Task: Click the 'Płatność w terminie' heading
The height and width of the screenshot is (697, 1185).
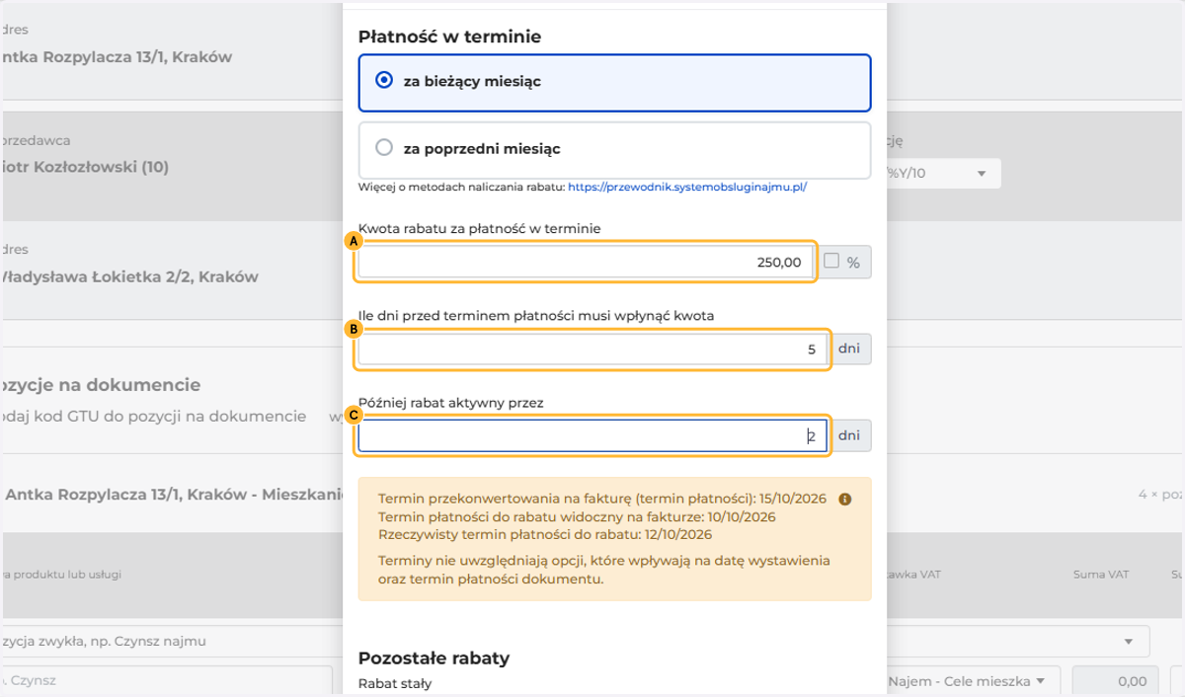Action: click(449, 38)
